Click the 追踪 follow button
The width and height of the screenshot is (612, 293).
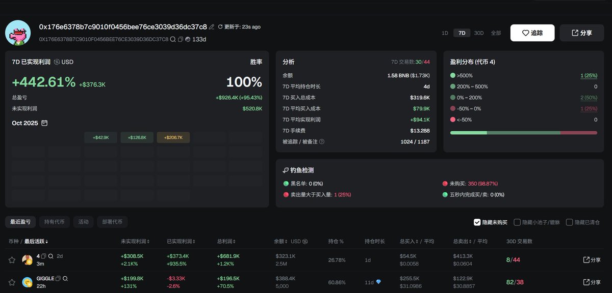(532, 33)
